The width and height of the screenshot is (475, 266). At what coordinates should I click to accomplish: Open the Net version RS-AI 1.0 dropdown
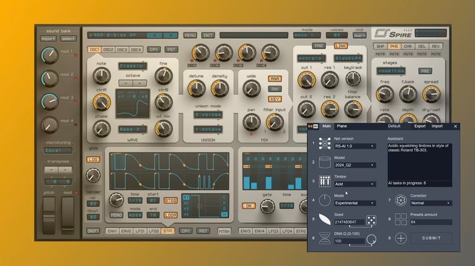tap(354, 146)
